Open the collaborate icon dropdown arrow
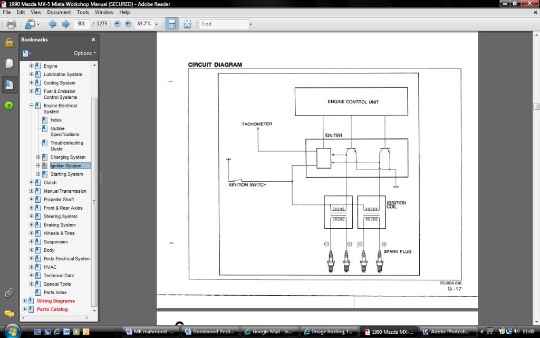Image resolution: width=540 pixels, height=338 pixels. tap(38, 24)
